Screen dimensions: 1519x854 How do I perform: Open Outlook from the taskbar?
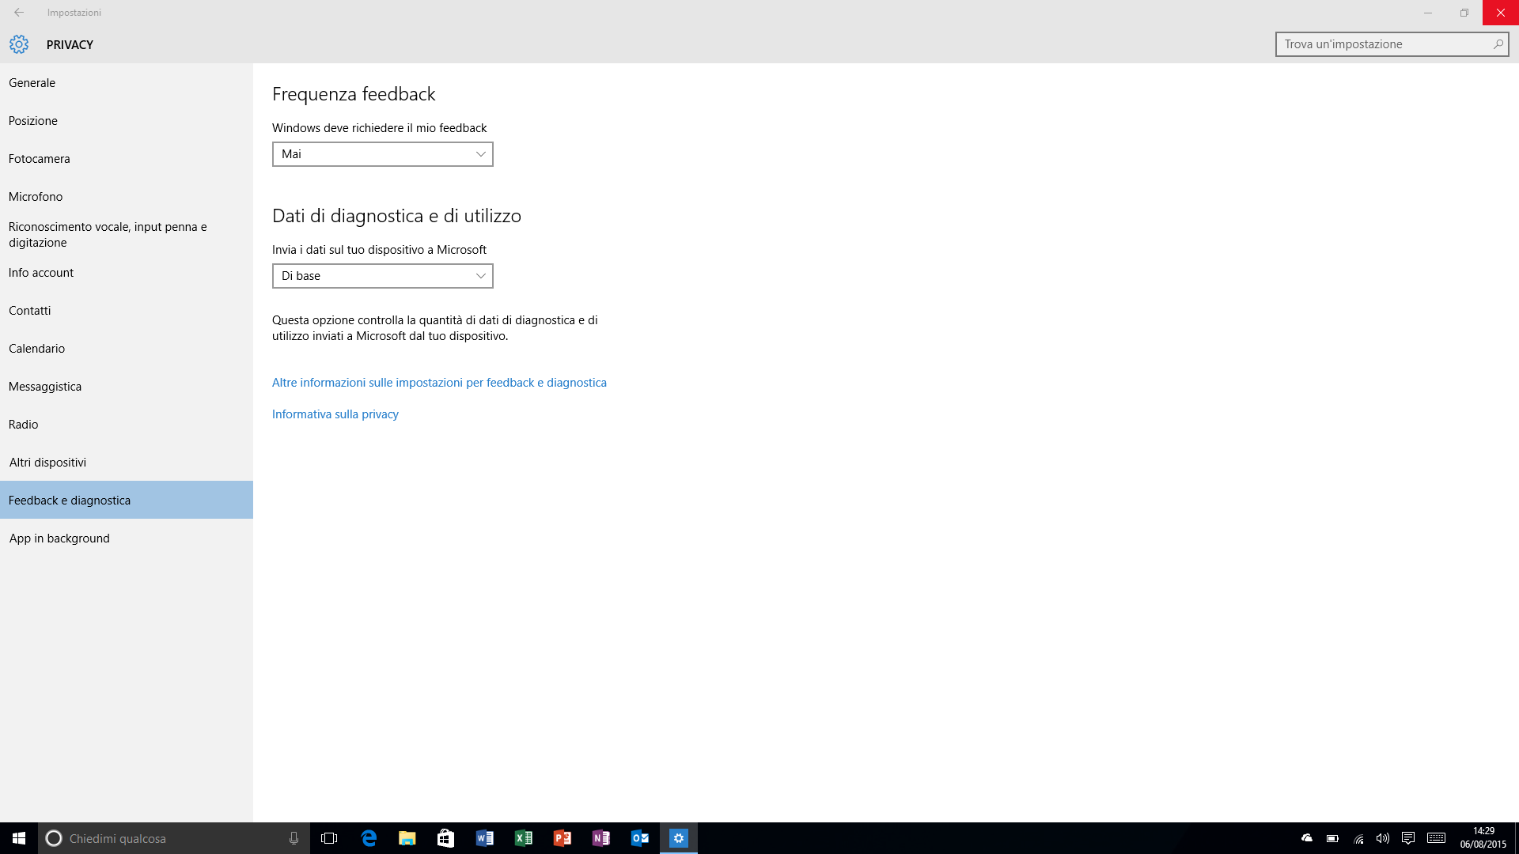point(640,838)
